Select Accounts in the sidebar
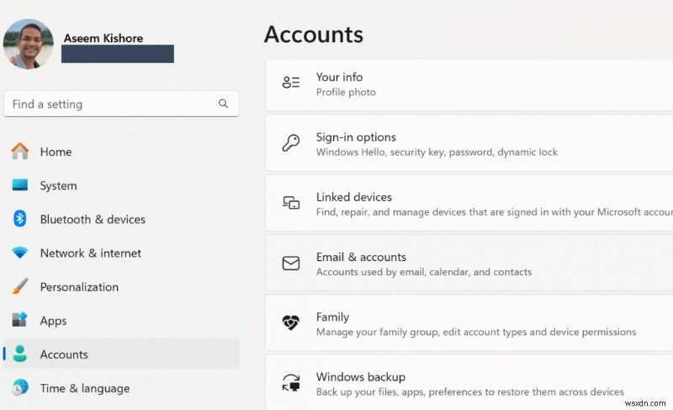673x410 pixels. point(121,354)
